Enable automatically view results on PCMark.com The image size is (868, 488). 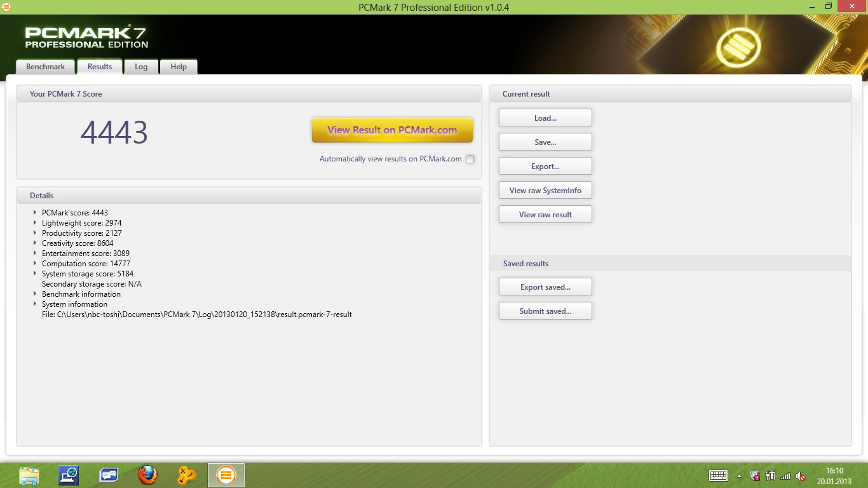click(470, 159)
